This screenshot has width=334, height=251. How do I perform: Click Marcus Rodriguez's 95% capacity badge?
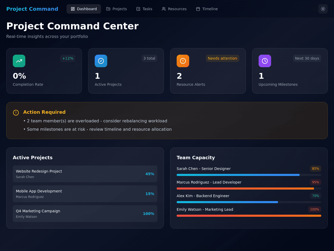click(315, 182)
